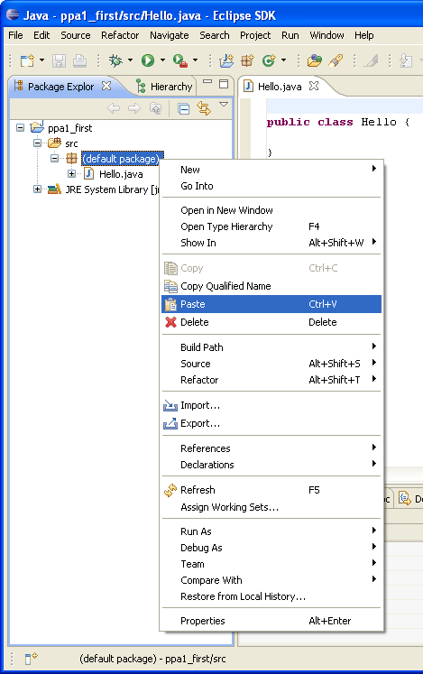The width and height of the screenshot is (423, 674).
Task: Open the Compare With submenu
Action: pos(271,580)
